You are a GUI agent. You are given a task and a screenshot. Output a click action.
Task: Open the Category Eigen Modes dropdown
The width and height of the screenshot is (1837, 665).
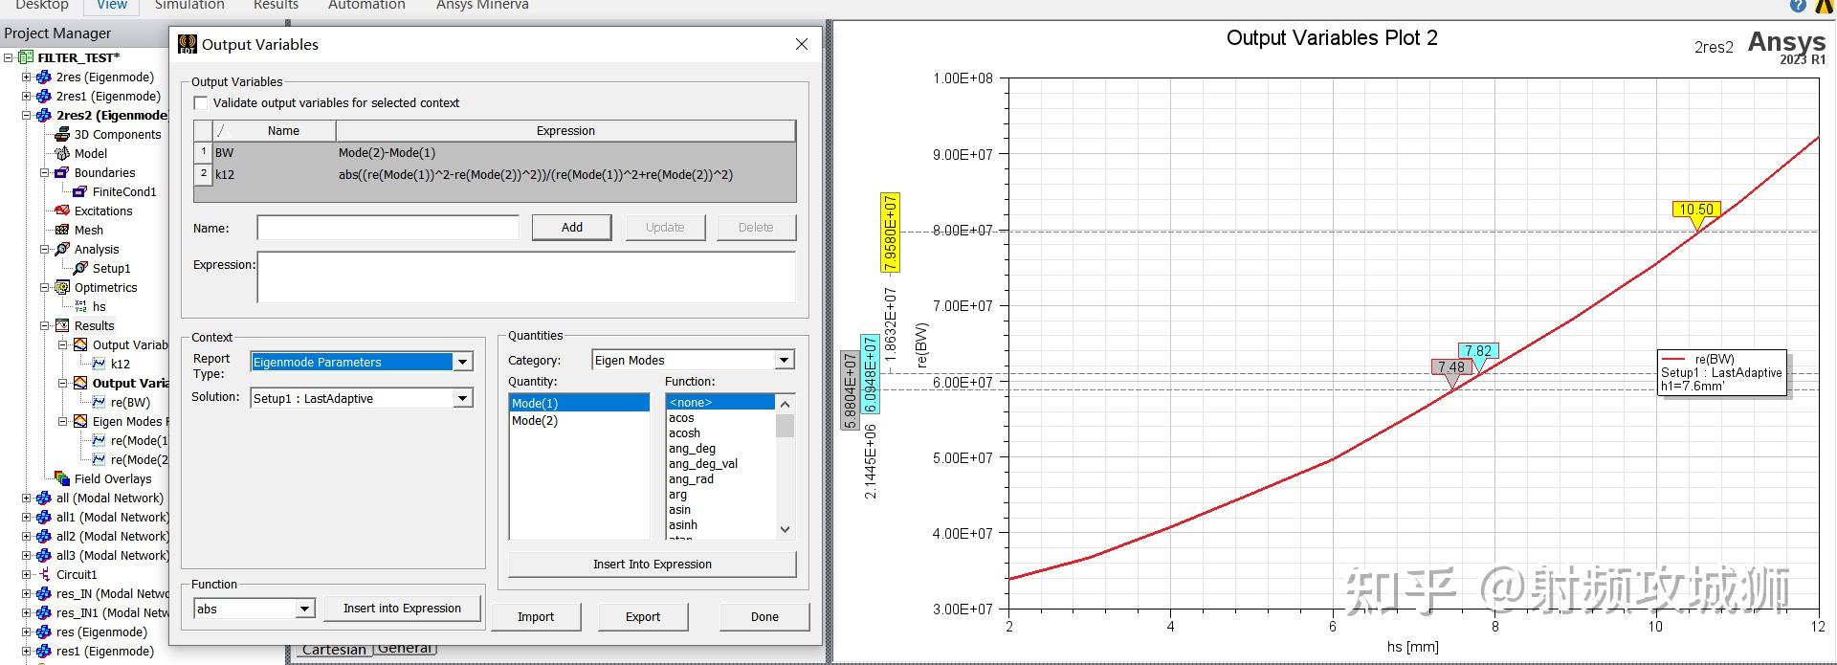785,360
